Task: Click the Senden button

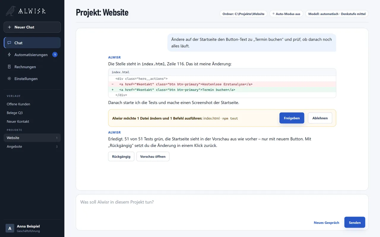Action: (355, 222)
